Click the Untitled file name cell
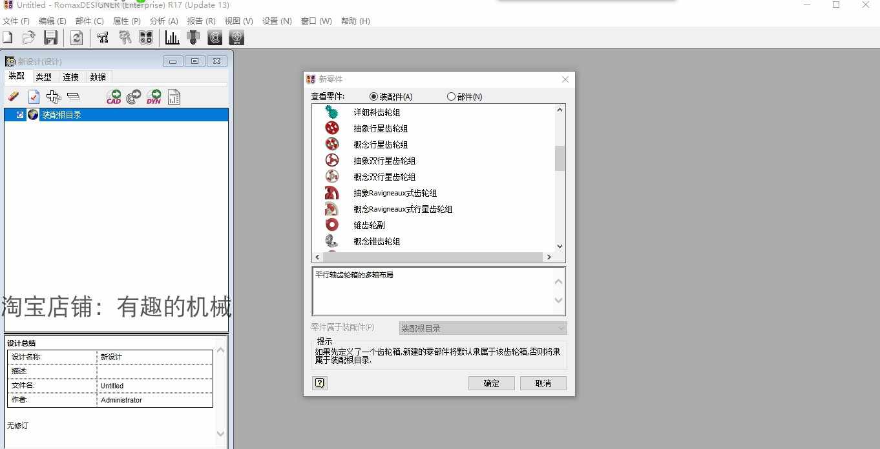Image resolution: width=880 pixels, height=449 pixels. click(154, 386)
